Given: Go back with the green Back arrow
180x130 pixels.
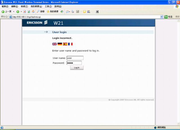Looking at the screenshot, I should 6,11.
